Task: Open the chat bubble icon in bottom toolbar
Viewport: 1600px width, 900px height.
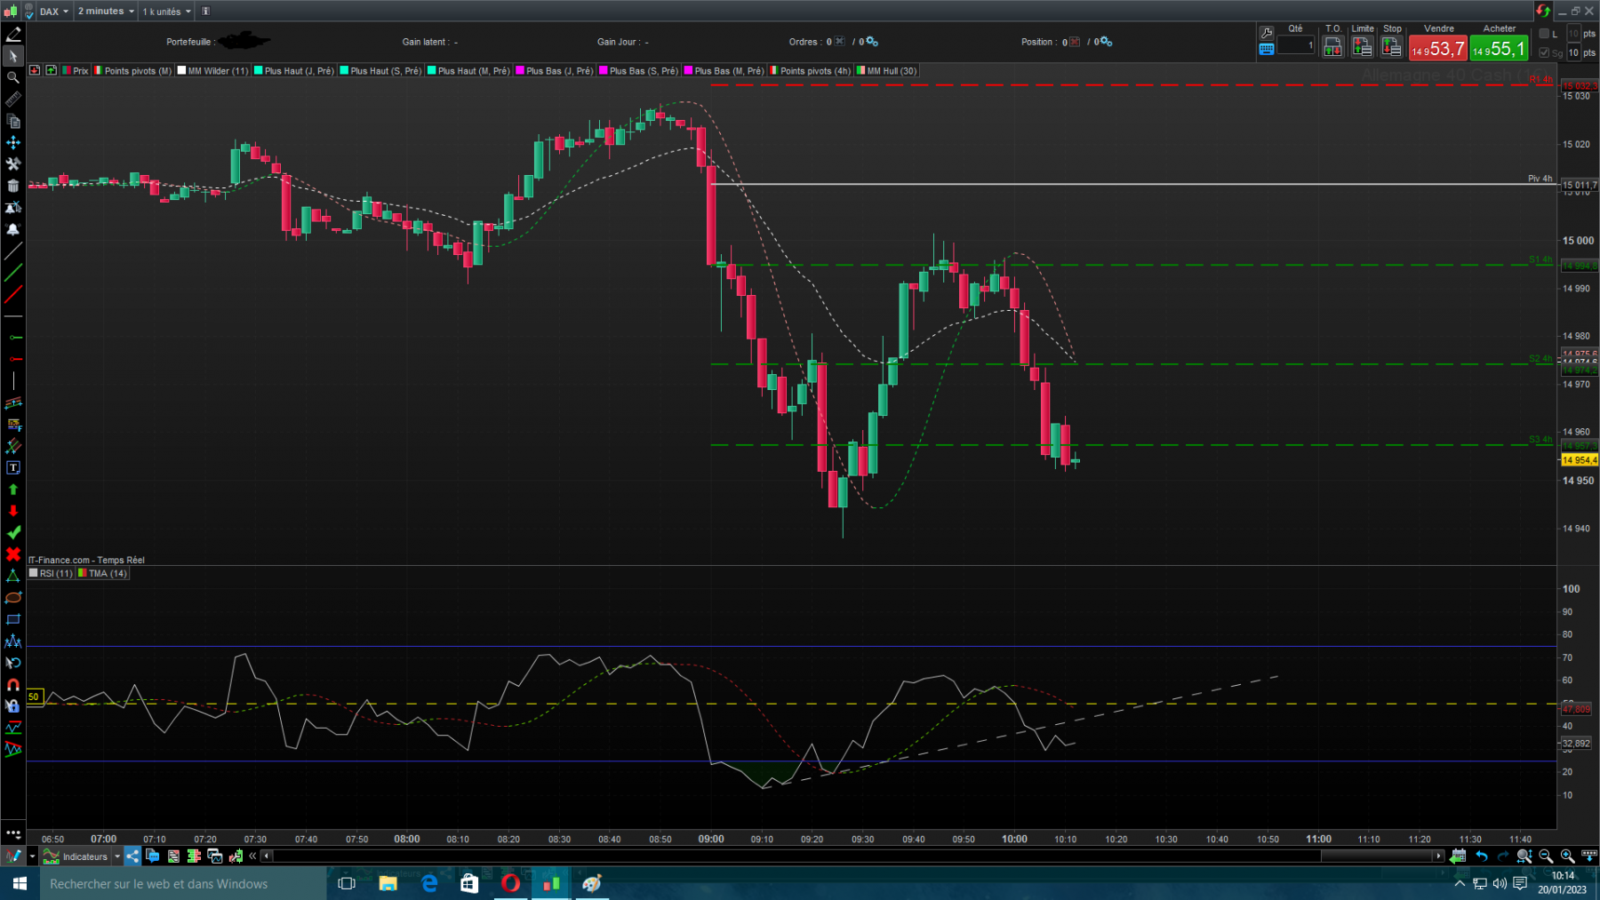Action: click(152, 856)
